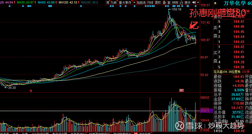Toggle 复权 price adjustment
Viewport: 252px width, 134px height.
158,3
